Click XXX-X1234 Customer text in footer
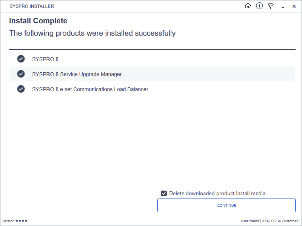This screenshot has width=302, height=226. [280, 221]
